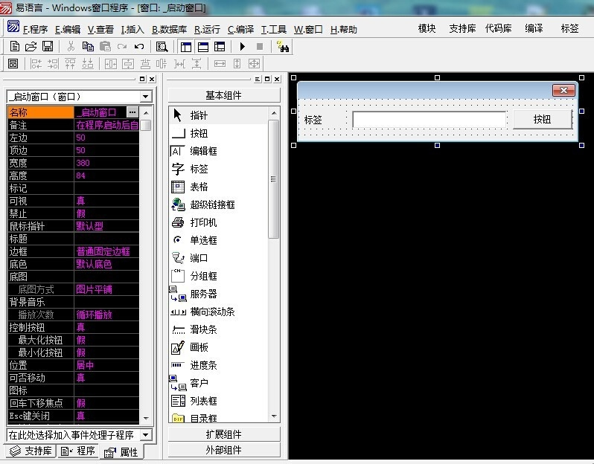594x464 pixels.
Task: Click the binoculars search icon
Action: [283, 47]
